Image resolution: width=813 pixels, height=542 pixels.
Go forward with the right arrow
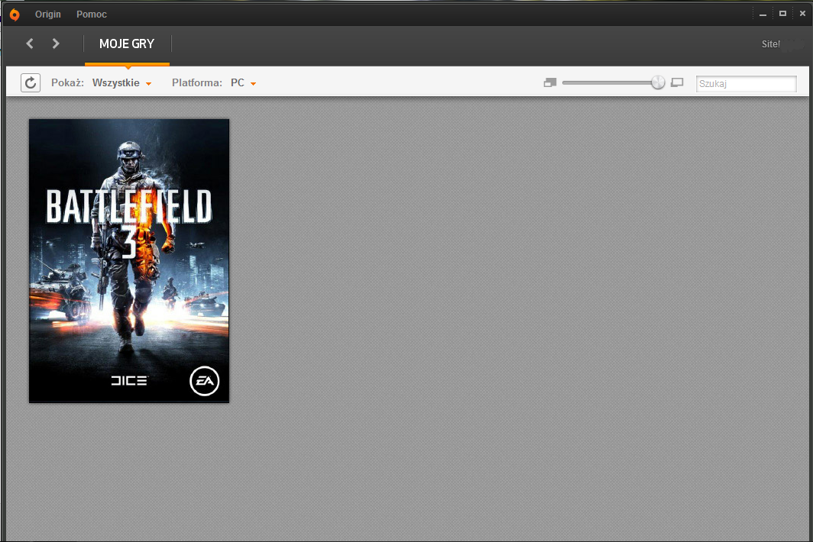pos(56,44)
